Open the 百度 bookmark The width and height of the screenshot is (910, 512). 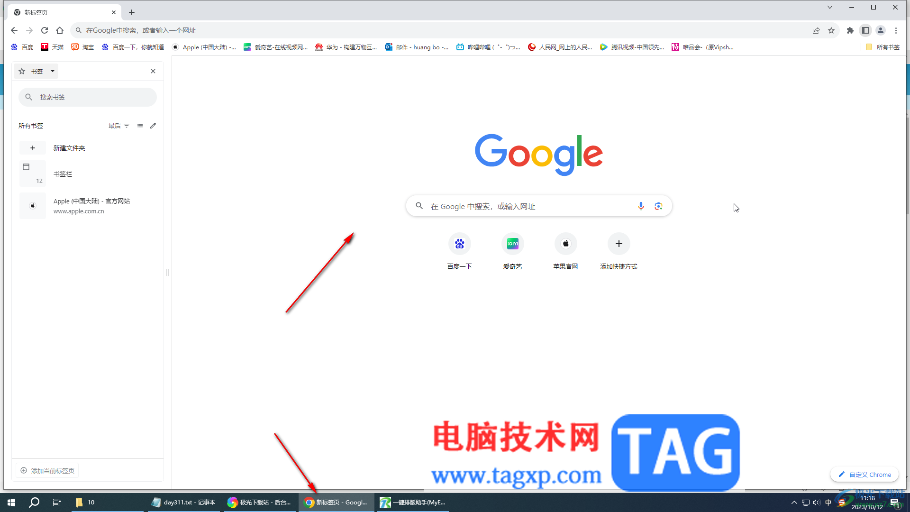[x=22, y=47]
